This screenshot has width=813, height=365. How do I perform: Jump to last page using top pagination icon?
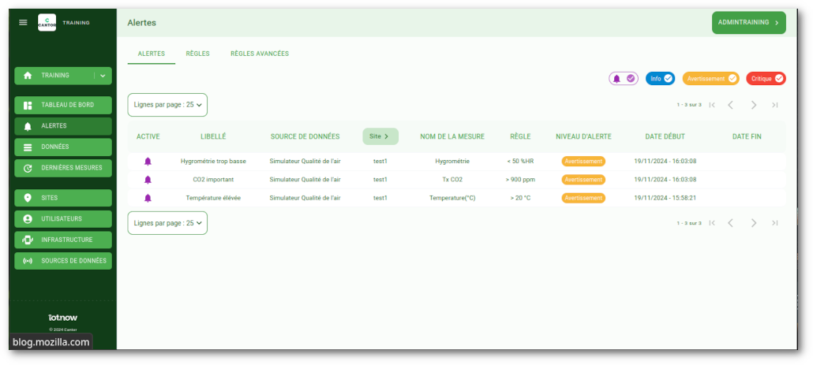click(775, 105)
